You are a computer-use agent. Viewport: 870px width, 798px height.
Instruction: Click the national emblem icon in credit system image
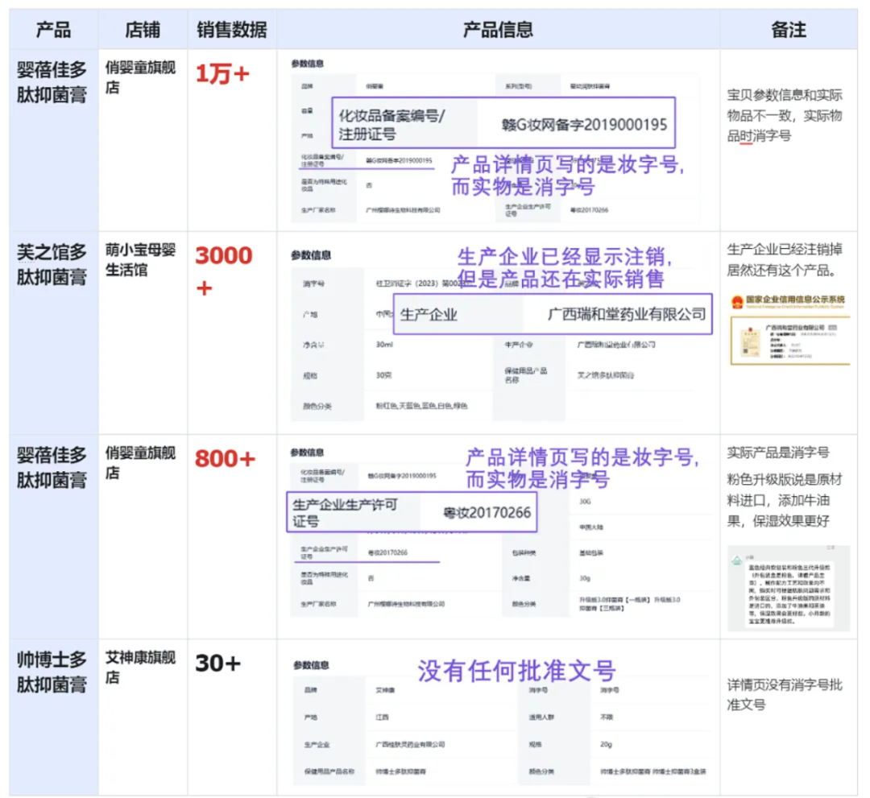738,302
